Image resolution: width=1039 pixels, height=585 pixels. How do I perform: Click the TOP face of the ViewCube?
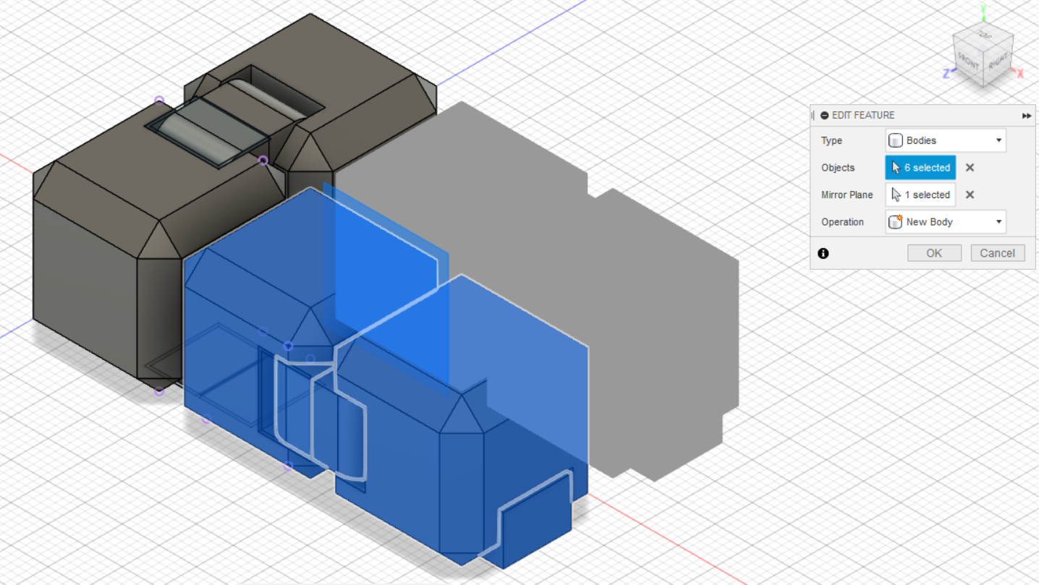982,35
